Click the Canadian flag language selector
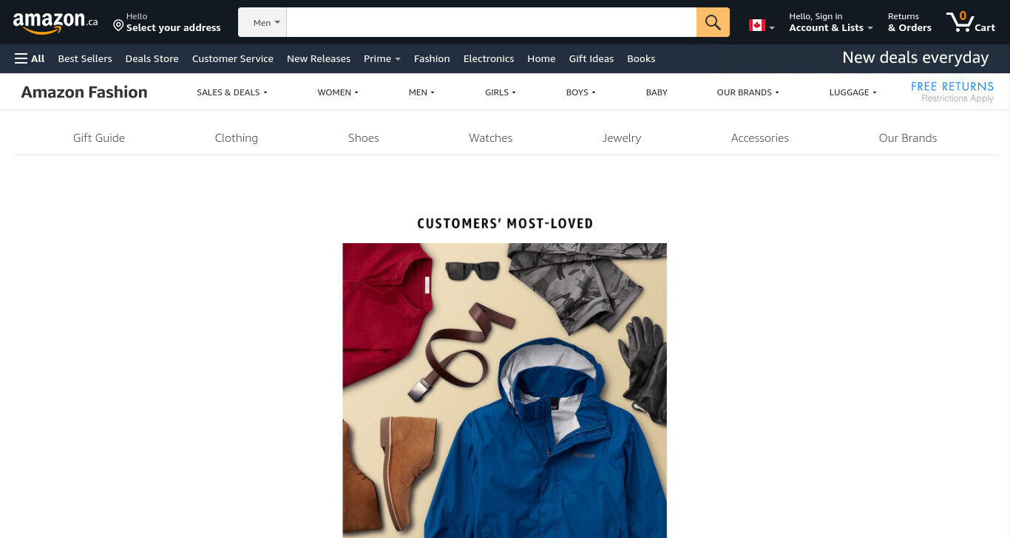1010x538 pixels. (762, 26)
